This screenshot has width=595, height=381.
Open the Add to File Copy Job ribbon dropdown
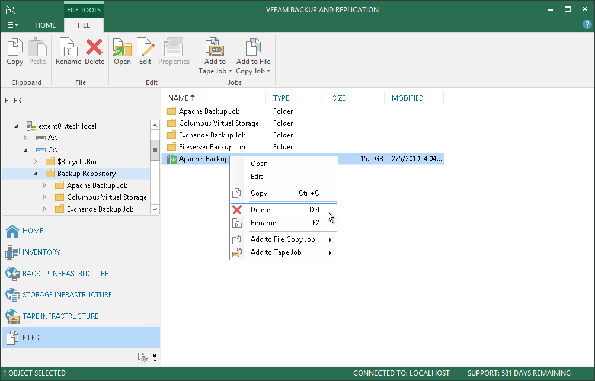coord(253,56)
